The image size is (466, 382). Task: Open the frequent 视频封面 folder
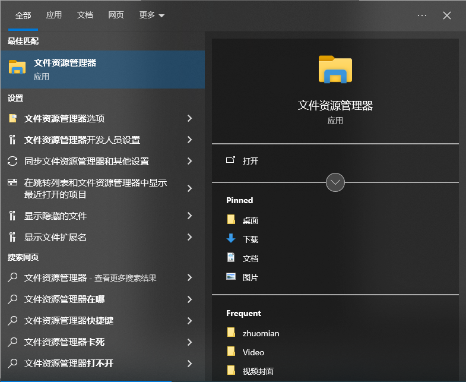(x=258, y=371)
